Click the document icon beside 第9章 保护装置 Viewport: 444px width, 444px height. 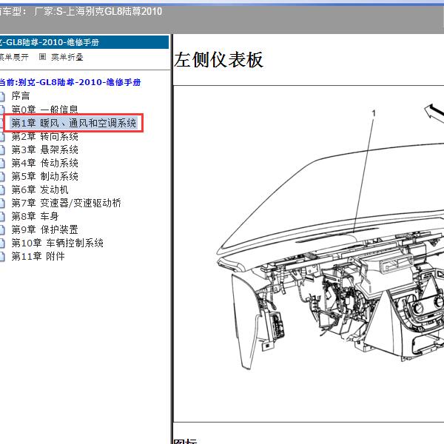[x=2, y=229]
